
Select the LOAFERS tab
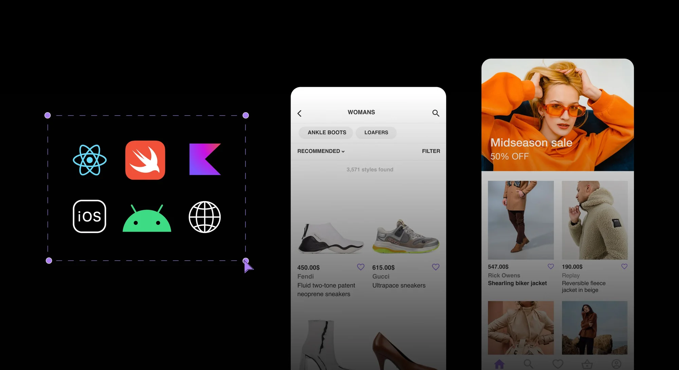coord(376,132)
